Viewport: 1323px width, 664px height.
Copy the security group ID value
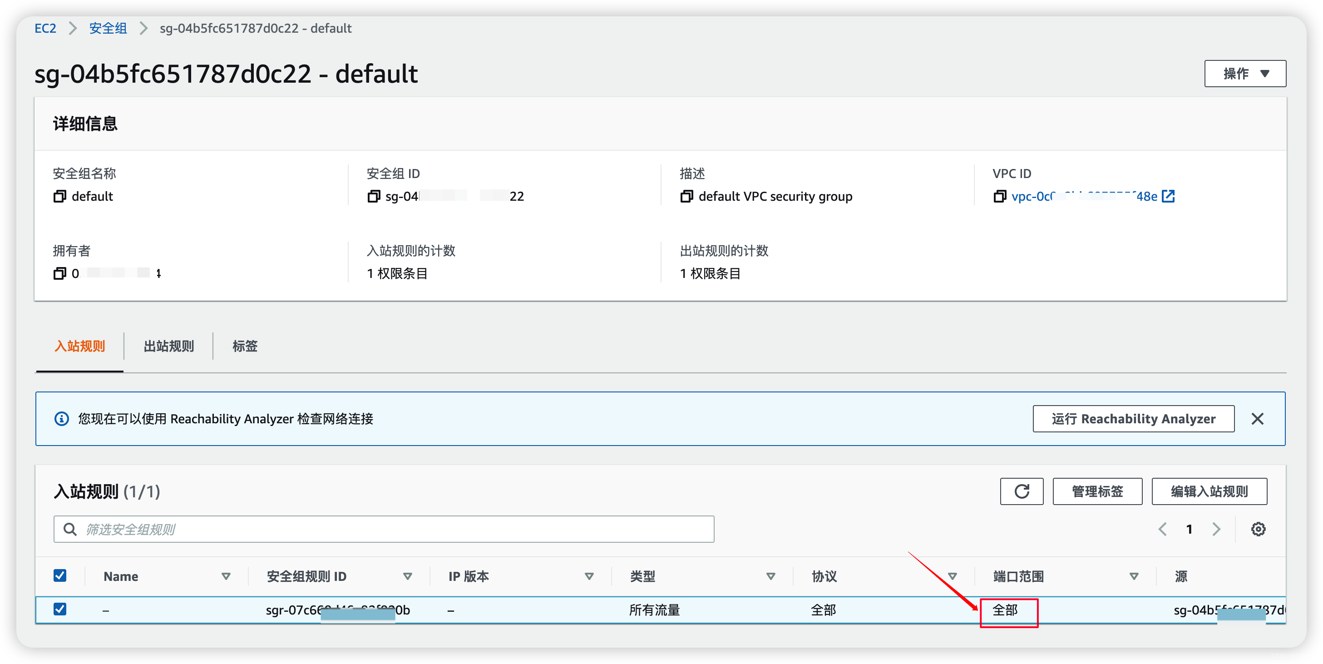point(373,196)
